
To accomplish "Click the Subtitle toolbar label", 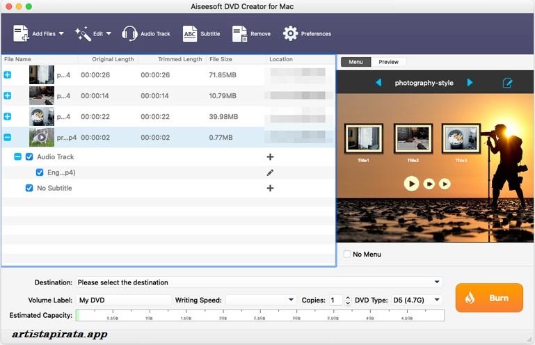I will tap(210, 34).
